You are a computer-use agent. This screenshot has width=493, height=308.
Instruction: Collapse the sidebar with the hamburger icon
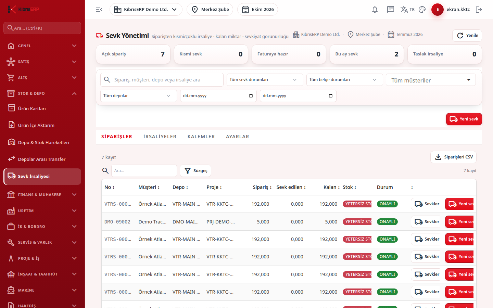pyautogui.click(x=99, y=10)
